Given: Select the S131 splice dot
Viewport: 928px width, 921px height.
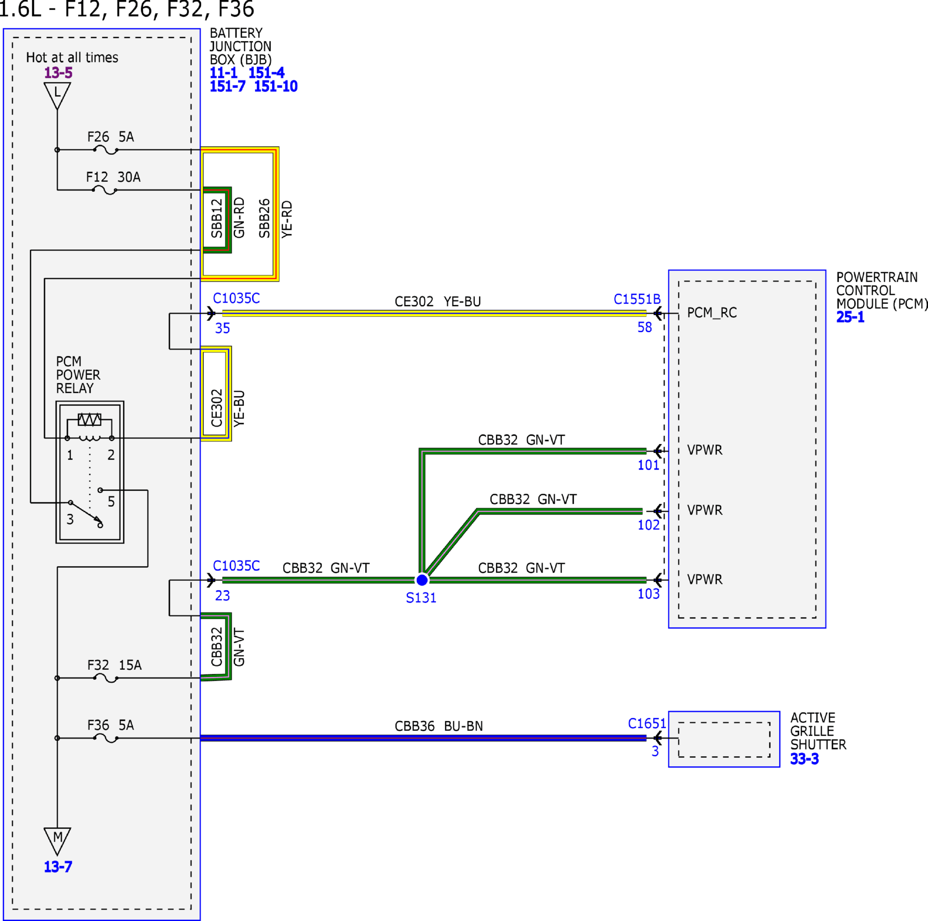Looking at the screenshot, I should click(x=422, y=580).
